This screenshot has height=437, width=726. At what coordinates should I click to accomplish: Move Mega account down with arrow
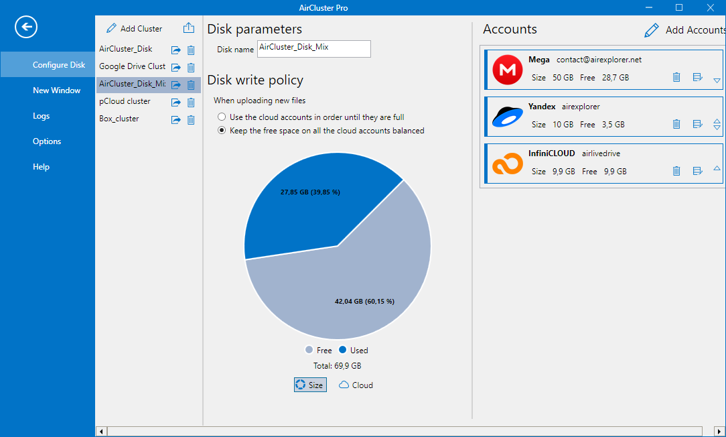[x=717, y=80]
